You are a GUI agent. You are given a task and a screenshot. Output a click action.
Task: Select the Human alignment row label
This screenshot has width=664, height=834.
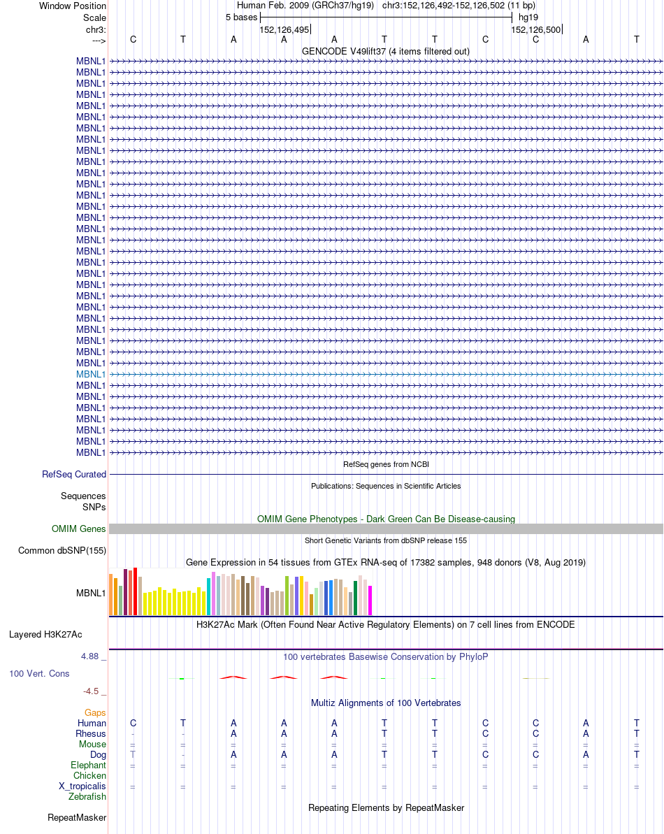click(x=92, y=724)
